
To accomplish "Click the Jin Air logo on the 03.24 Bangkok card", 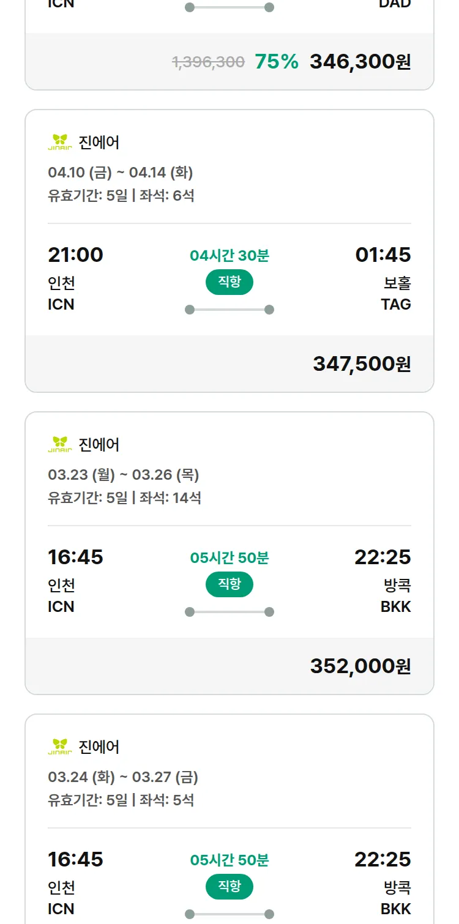I will (x=60, y=747).
